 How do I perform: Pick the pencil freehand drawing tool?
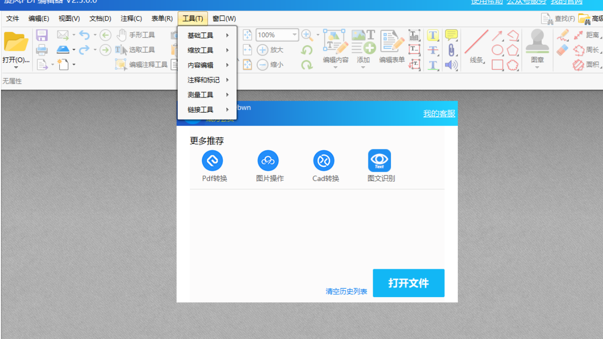click(x=563, y=34)
